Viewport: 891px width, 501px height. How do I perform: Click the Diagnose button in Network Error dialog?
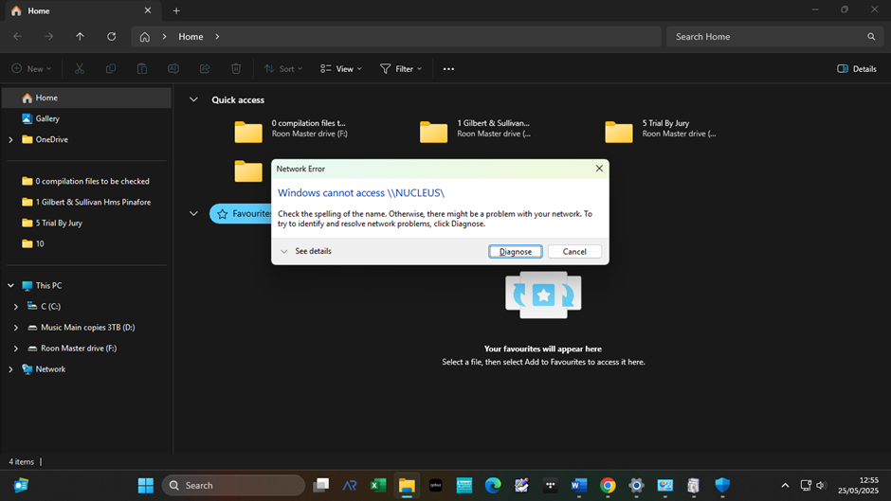coord(516,252)
